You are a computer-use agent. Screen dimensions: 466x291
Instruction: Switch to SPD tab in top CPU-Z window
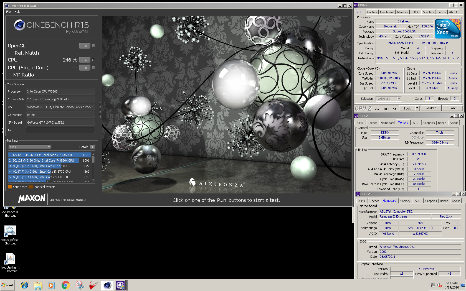click(x=415, y=12)
